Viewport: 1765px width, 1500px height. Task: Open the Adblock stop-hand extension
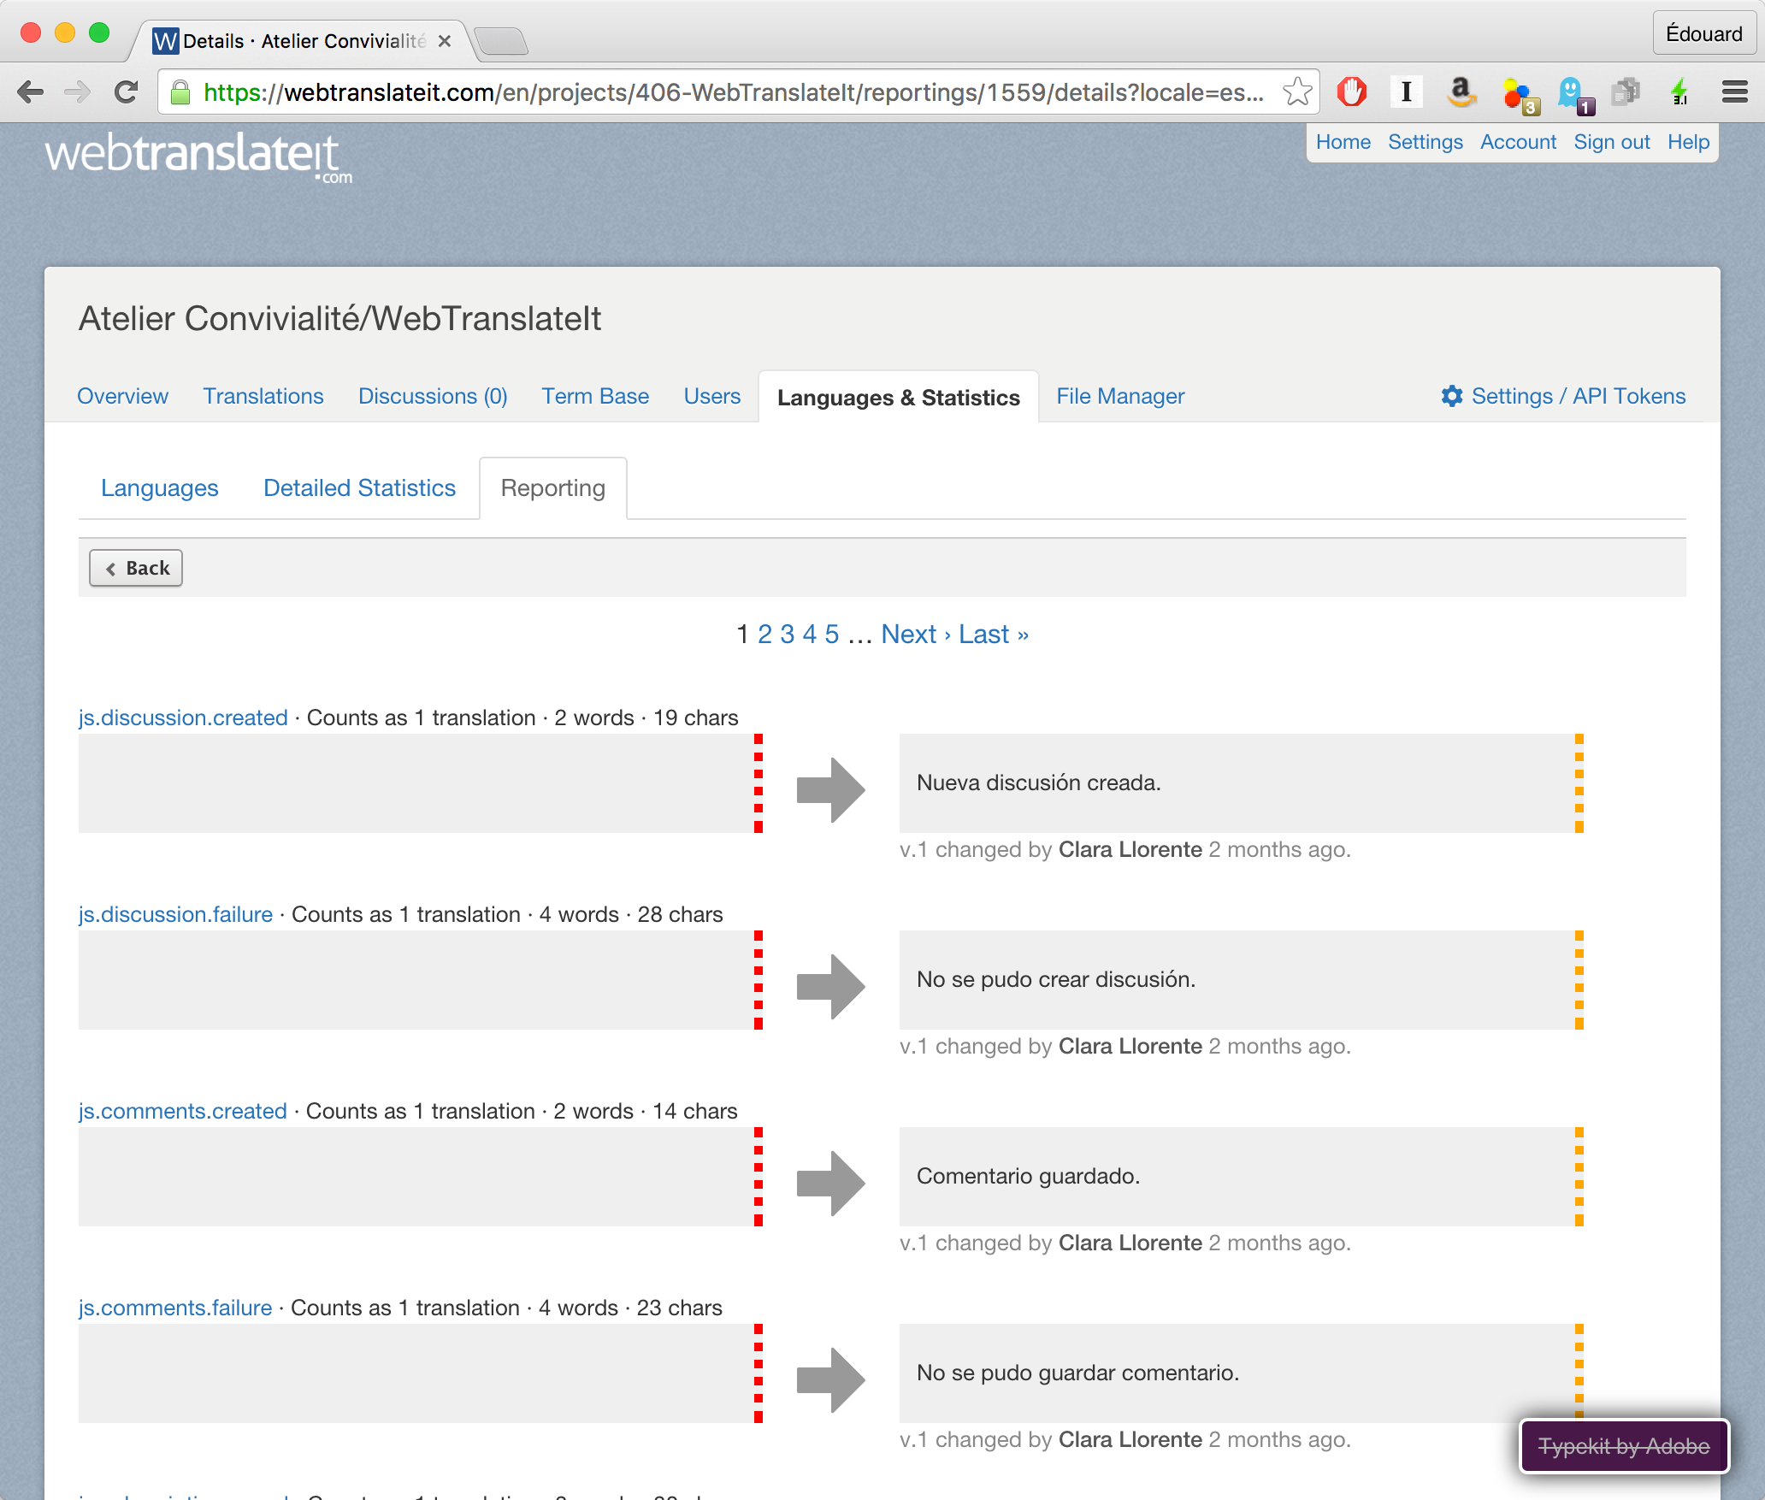(x=1352, y=92)
